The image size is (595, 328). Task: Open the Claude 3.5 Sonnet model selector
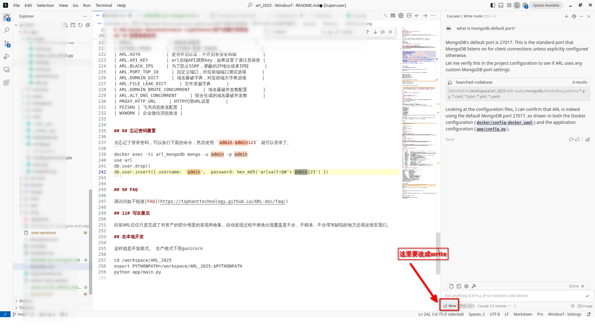tap(494, 306)
